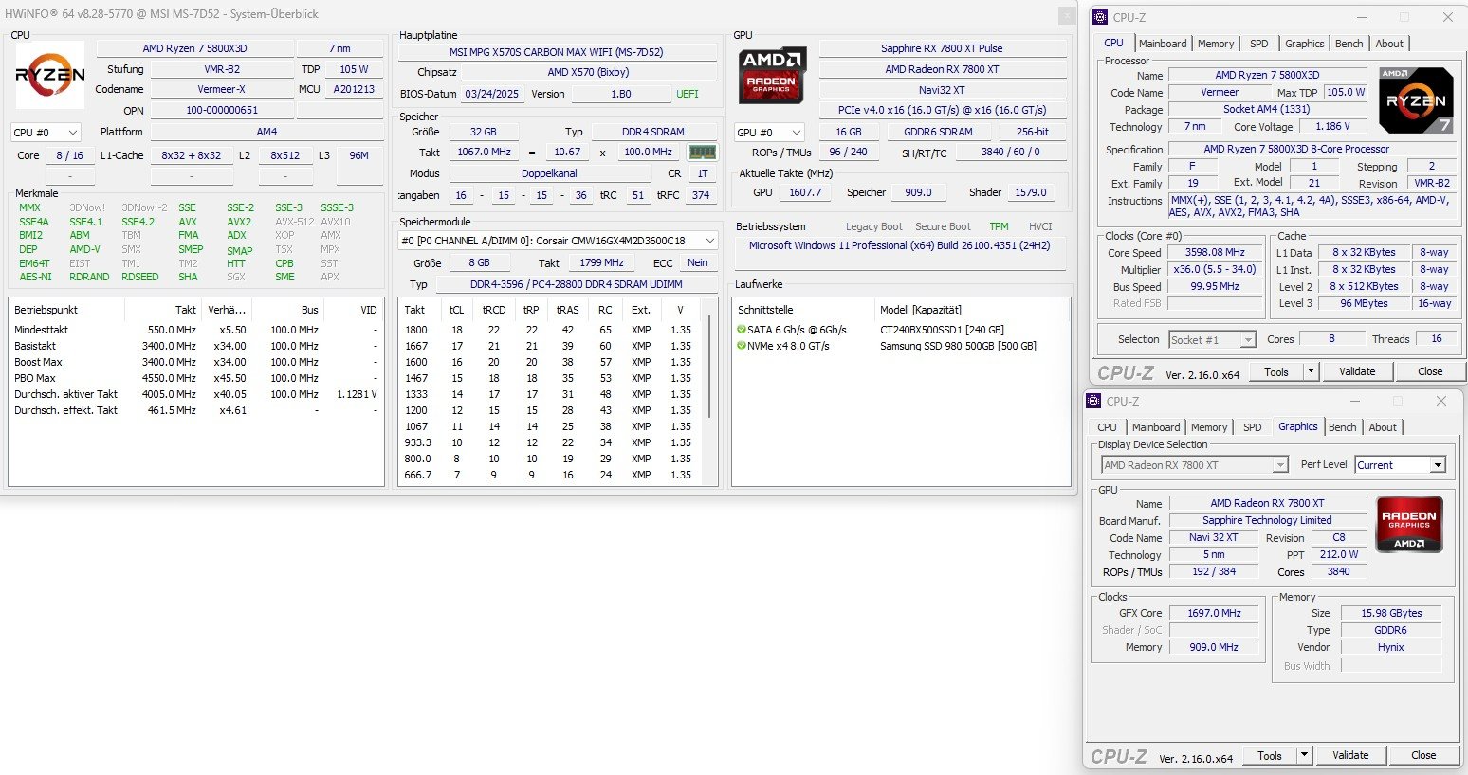
Task: Switch to Memory tab in the upper CPU-Z window
Action: pyautogui.click(x=1216, y=44)
